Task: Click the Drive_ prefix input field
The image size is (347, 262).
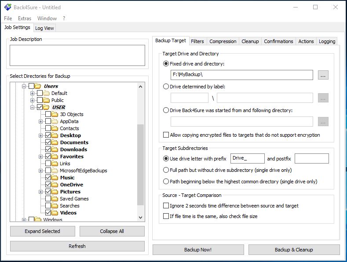Action: (x=248, y=158)
